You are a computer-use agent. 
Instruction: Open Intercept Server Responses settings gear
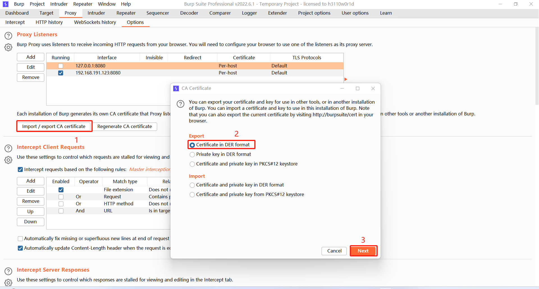tap(8, 283)
